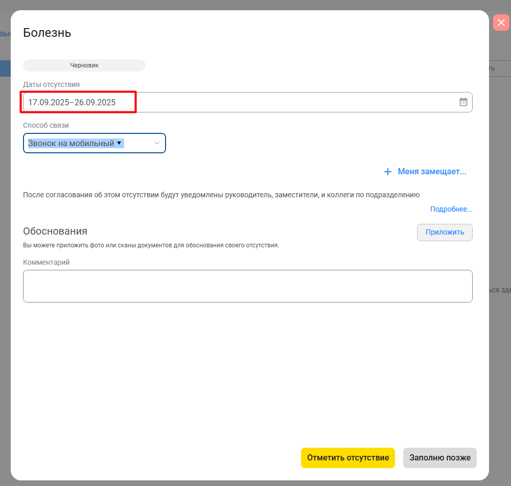Click the Обоснования section heading
This screenshot has height=486, width=511.
(55, 232)
